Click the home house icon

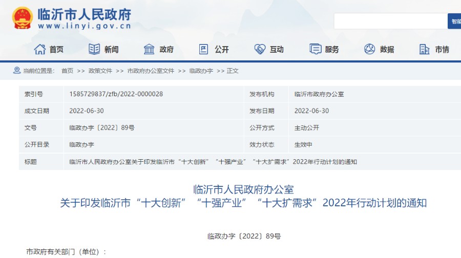coord(39,49)
